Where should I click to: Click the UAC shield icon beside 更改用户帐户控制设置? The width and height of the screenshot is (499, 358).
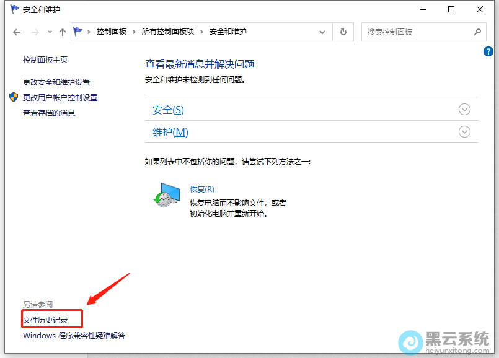[14, 97]
